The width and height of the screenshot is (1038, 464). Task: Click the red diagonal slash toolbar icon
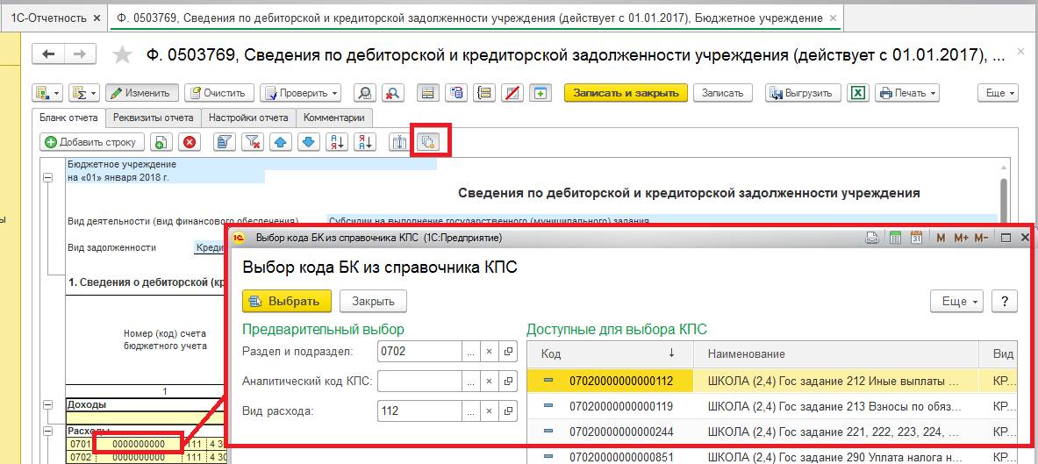(x=512, y=93)
